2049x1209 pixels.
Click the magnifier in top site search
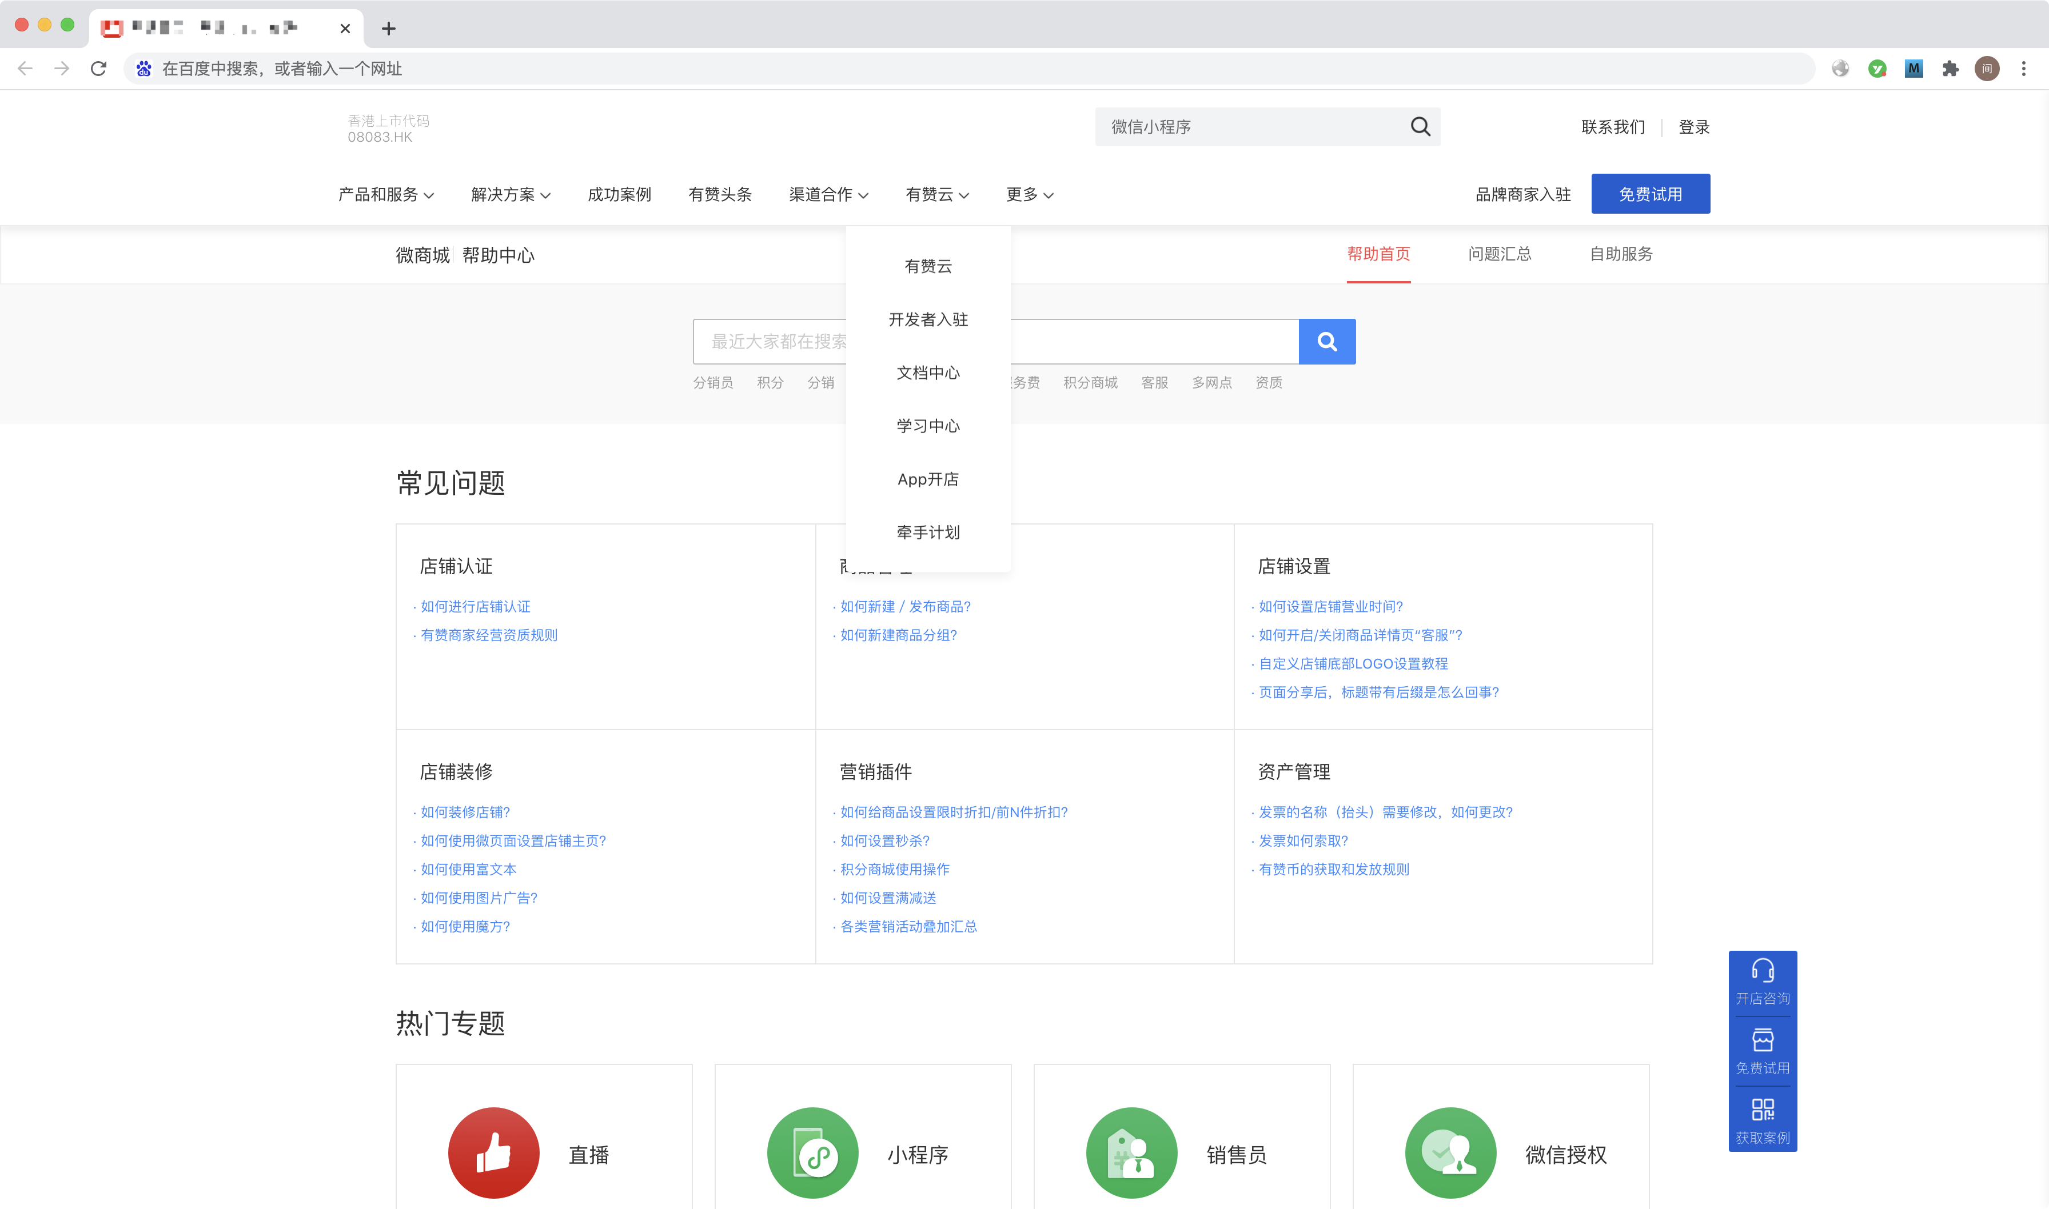click(x=1421, y=126)
